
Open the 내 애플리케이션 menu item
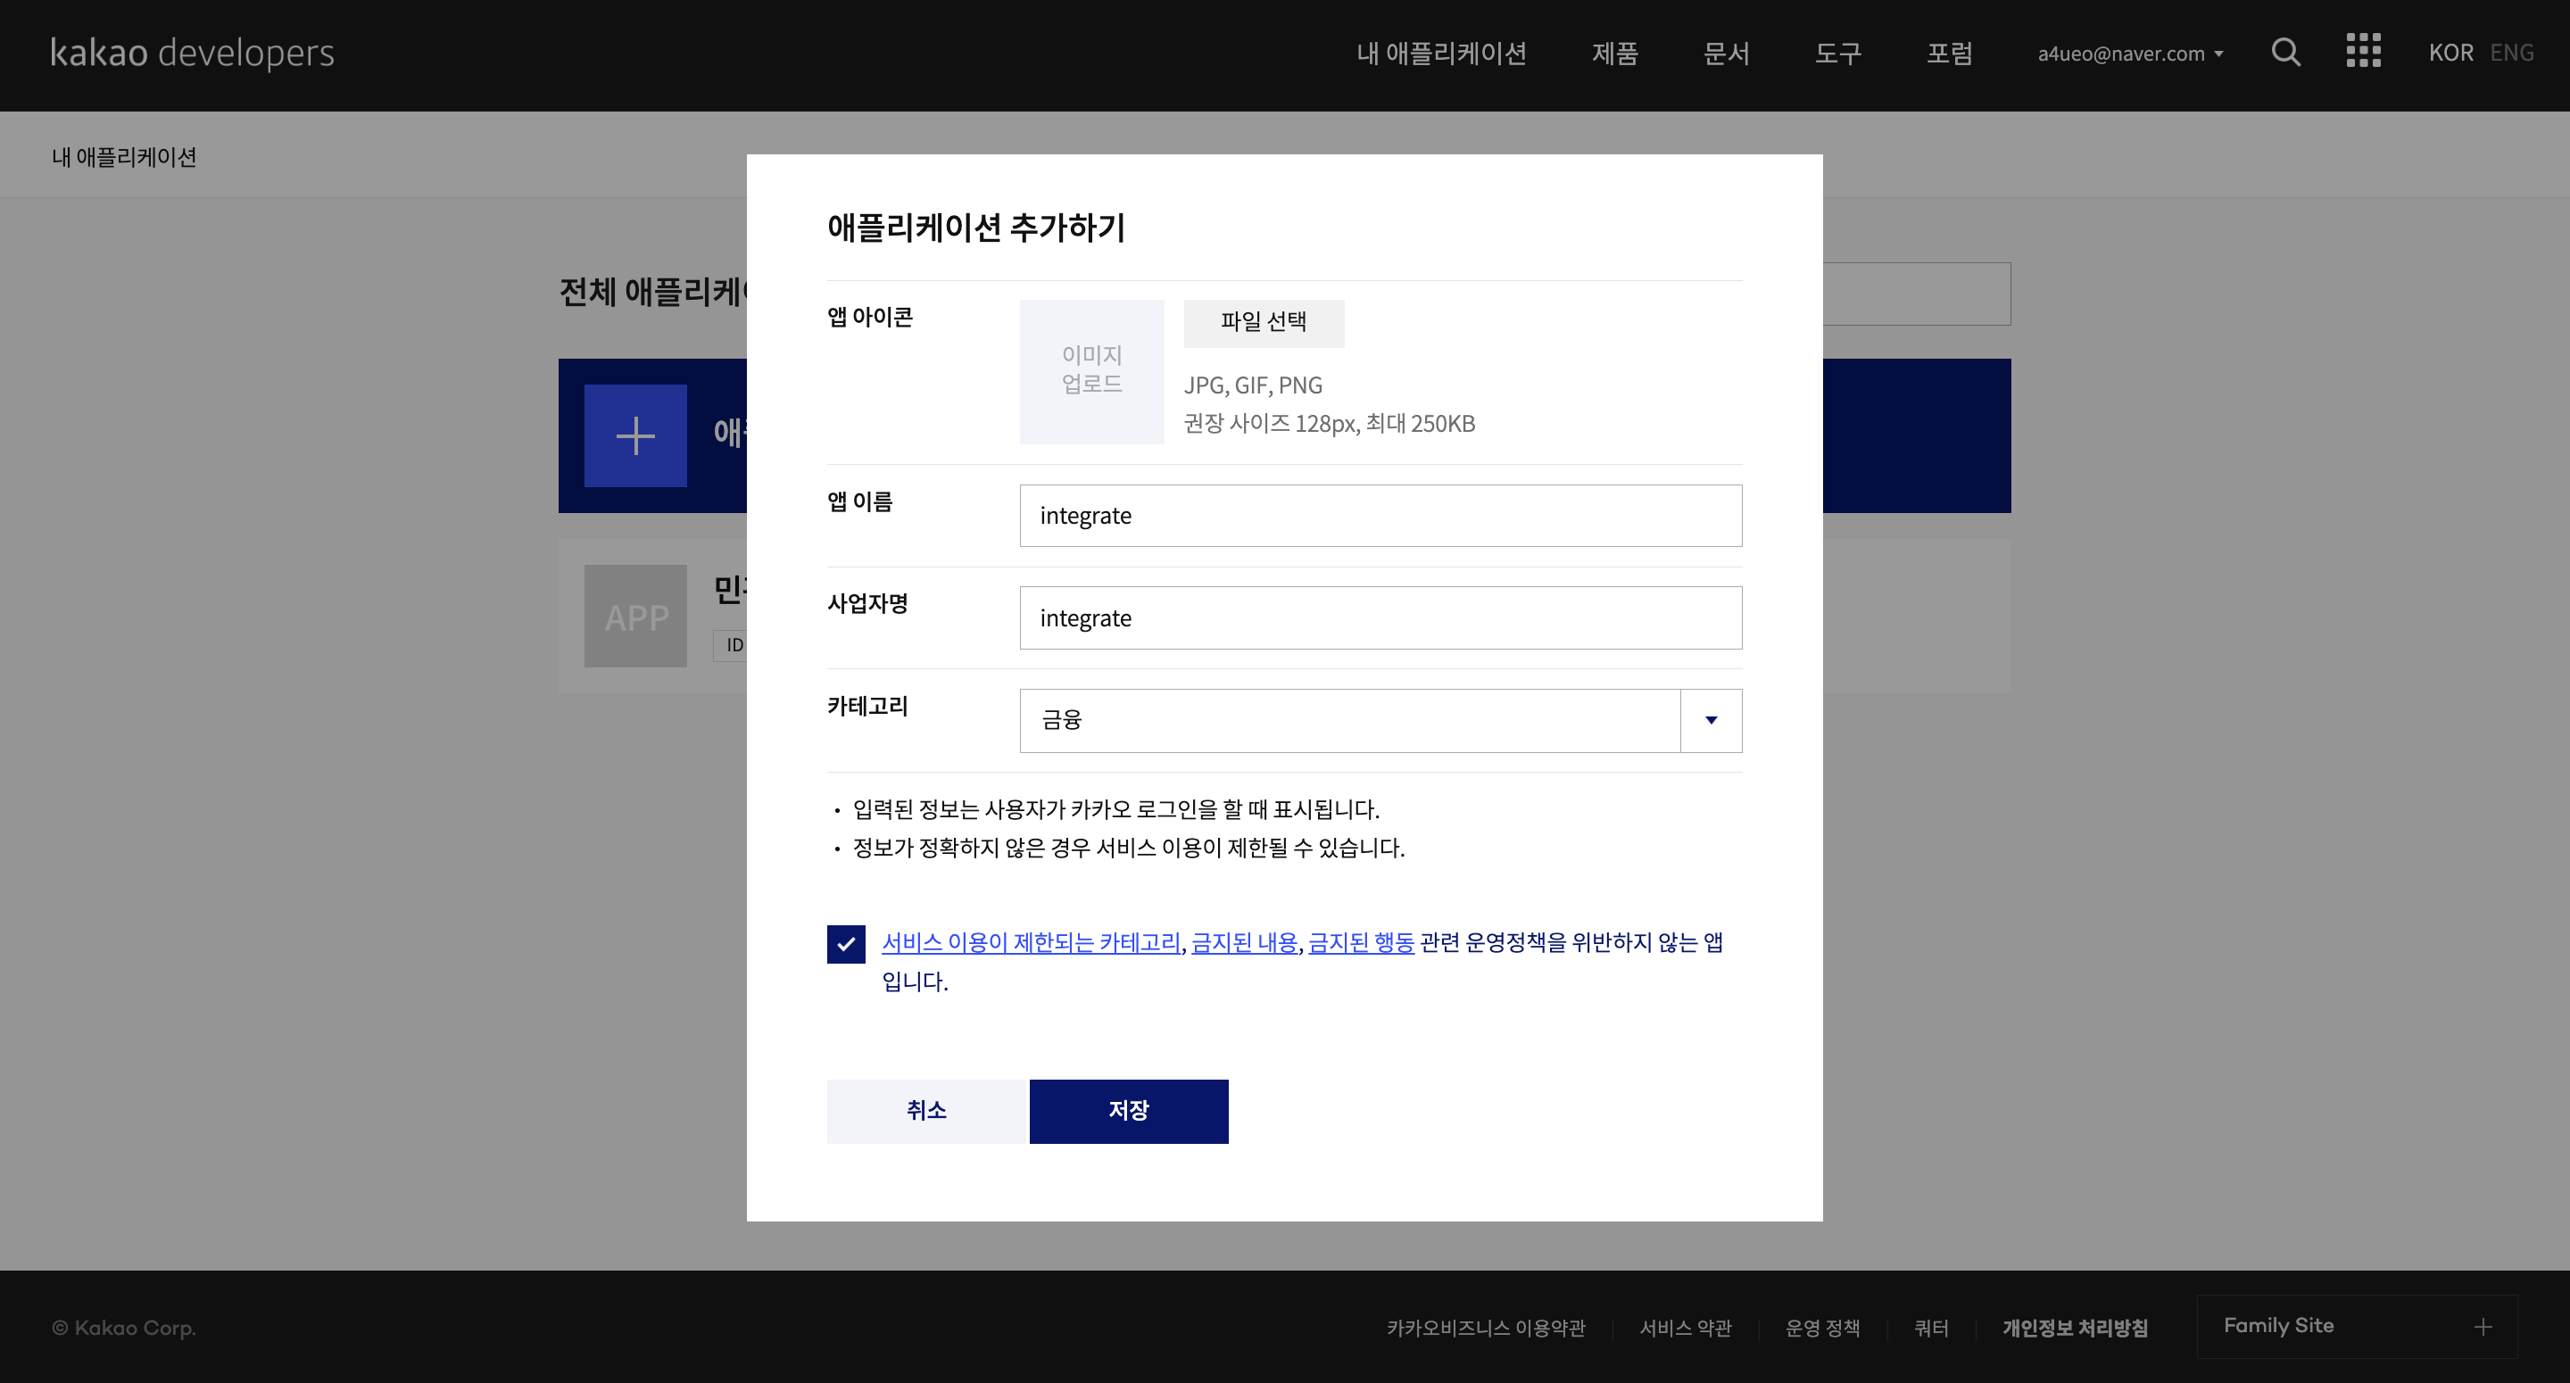(x=1440, y=54)
